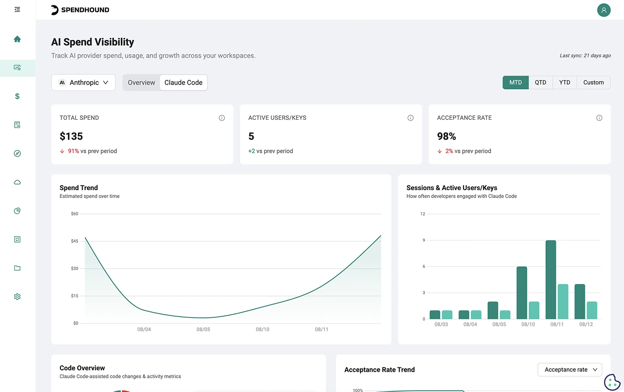Open the compass explore icon in the sidebar
Screen dimensions: 624x392
[17, 153]
